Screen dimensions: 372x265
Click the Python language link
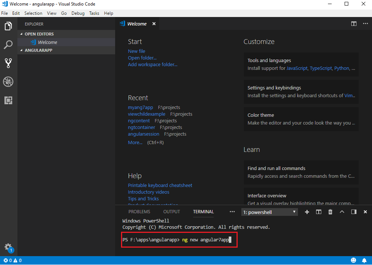click(x=342, y=68)
